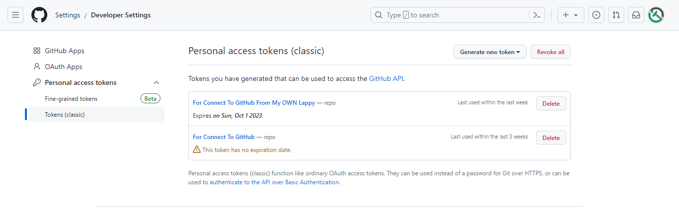Click the Developer Settings breadcrumb
The image size is (679, 216).
(x=121, y=15)
